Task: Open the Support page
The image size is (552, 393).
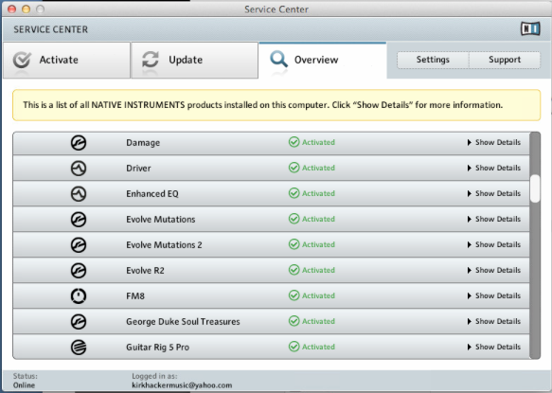Action: 505,60
